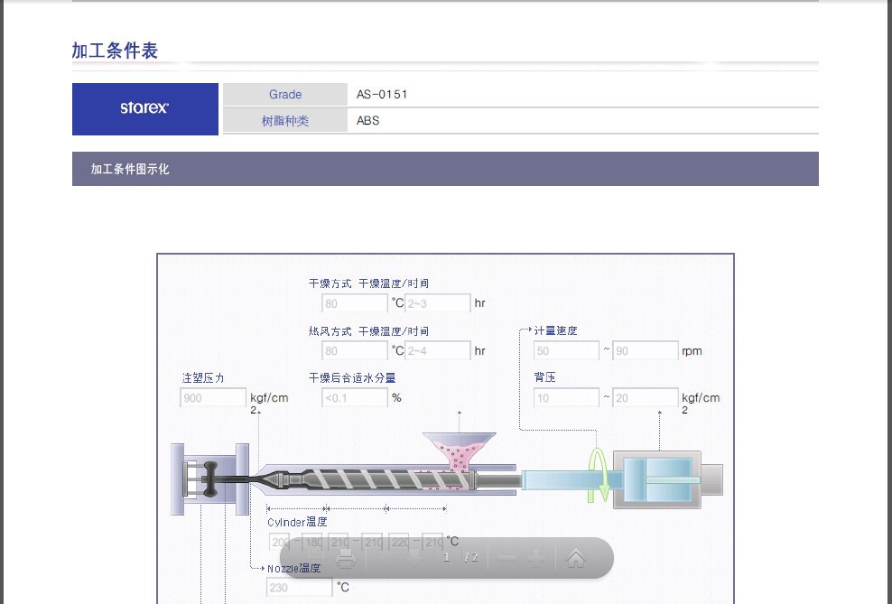This screenshot has height=604, width=892.
Task: Zoom in using the plus icon
Action: coord(537,558)
